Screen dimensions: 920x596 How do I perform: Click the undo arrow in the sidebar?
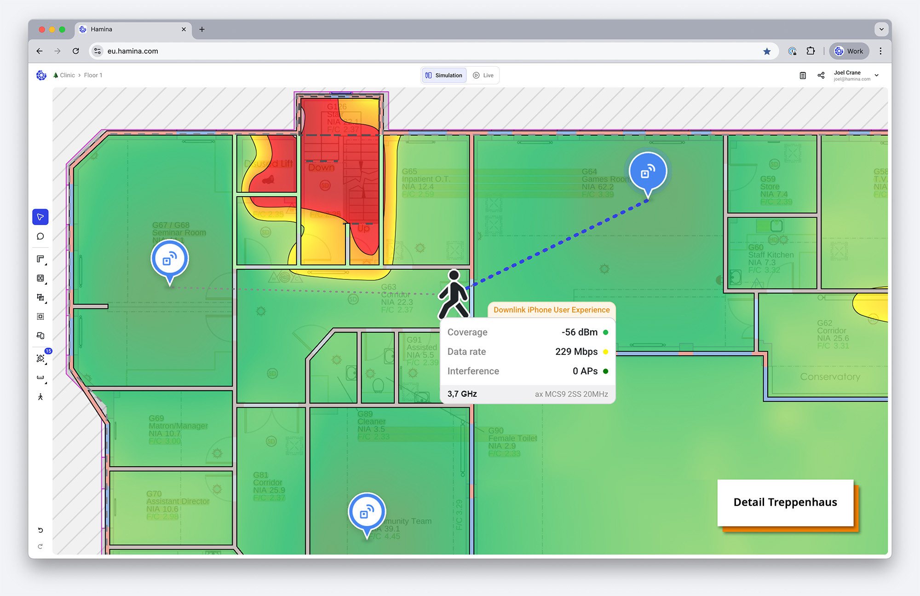coord(40,530)
